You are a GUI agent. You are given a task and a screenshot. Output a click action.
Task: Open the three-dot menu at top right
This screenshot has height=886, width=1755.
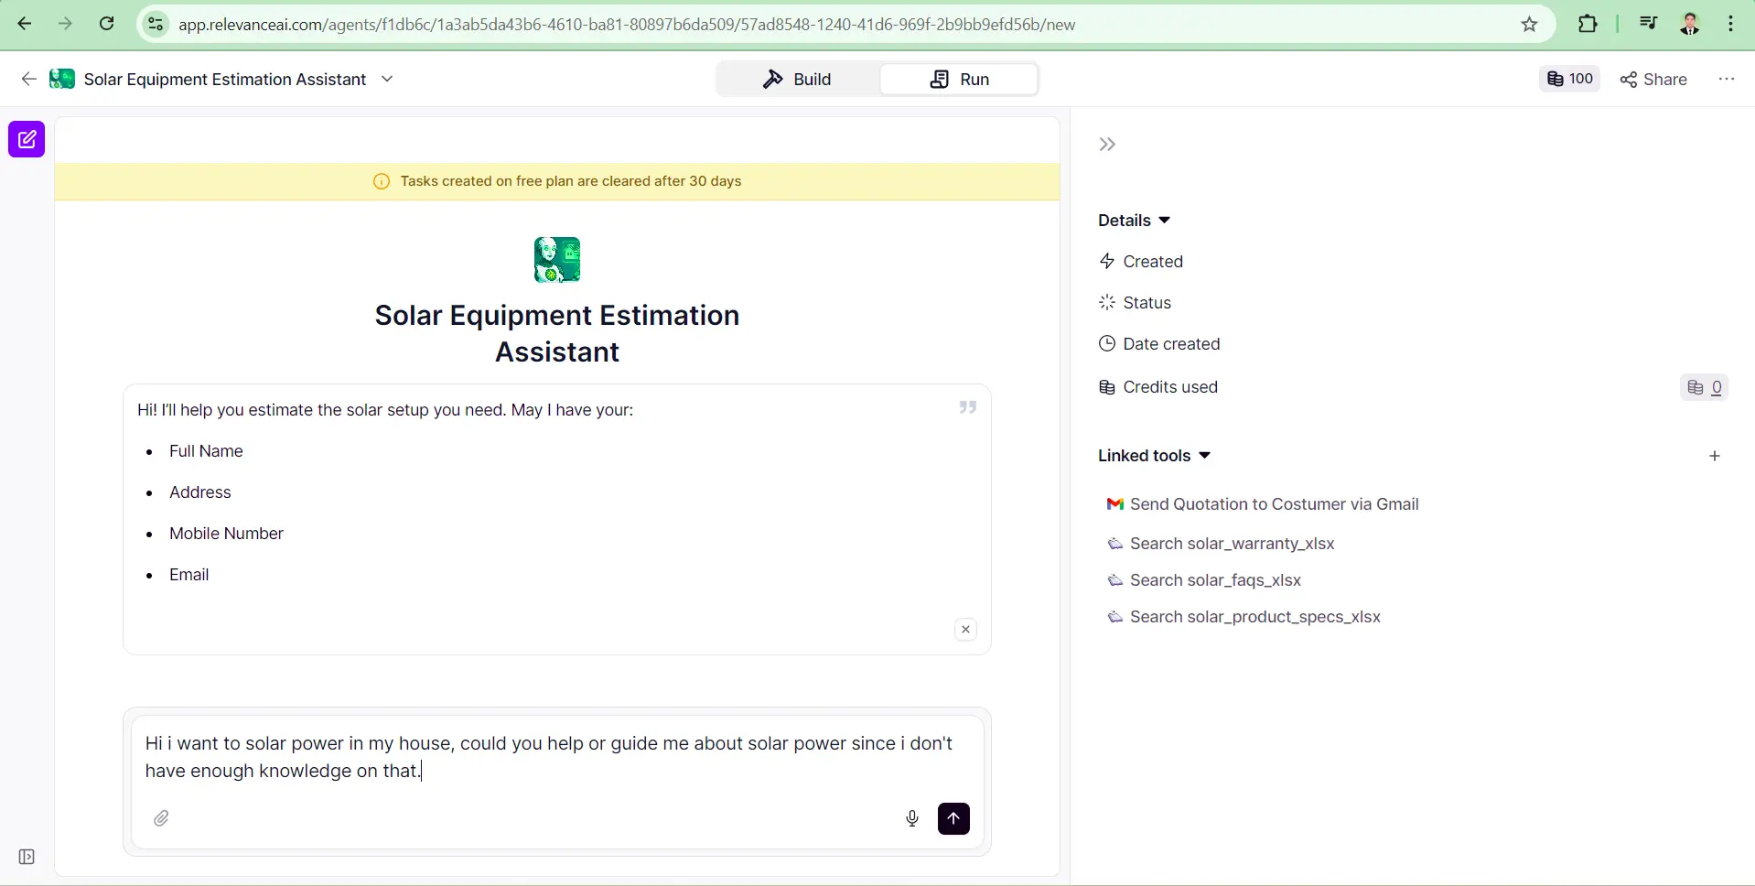(x=1728, y=79)
